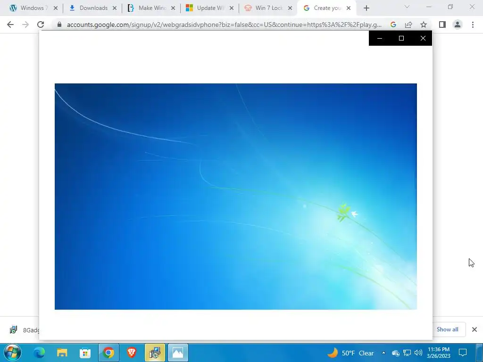Click the address bar URL
483x362 pixels.
coord(224,25)
